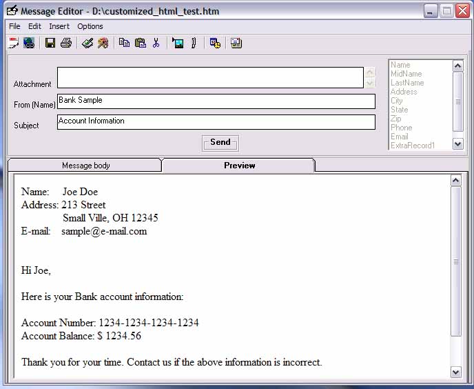This screenshot has height=389, width=474.
Task: Select Email in the field list
Action: coord(400,137)
